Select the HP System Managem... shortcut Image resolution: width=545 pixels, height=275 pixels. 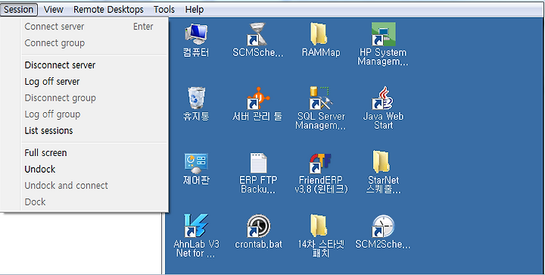383,34
